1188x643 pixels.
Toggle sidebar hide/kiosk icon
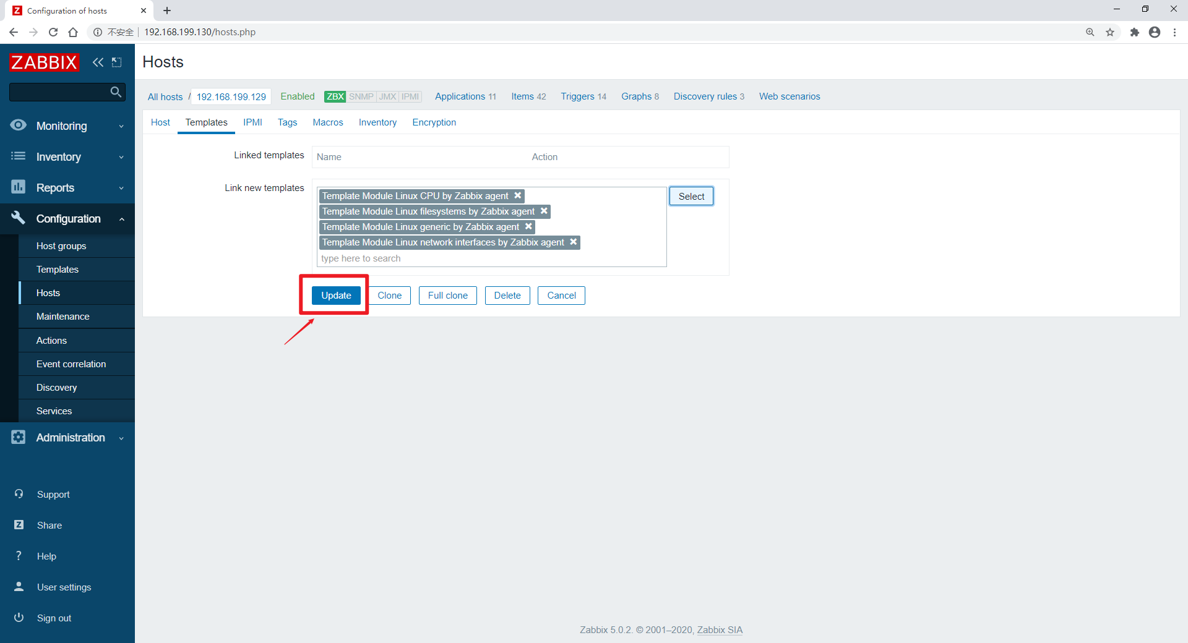click(116, 62)
